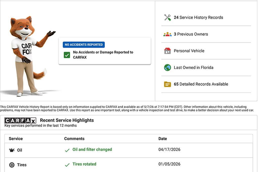258x172 pixels.
Task: Click the wrench service history icon
Action: (x=168, y=17)
